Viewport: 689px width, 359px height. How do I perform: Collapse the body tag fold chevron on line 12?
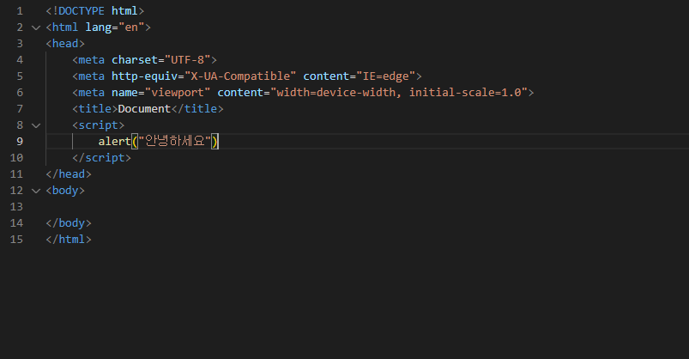36,191
